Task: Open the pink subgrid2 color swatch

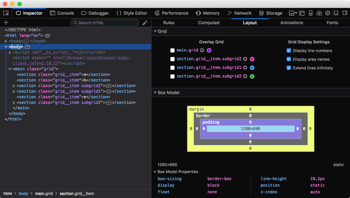Action: tap(252, 59)
